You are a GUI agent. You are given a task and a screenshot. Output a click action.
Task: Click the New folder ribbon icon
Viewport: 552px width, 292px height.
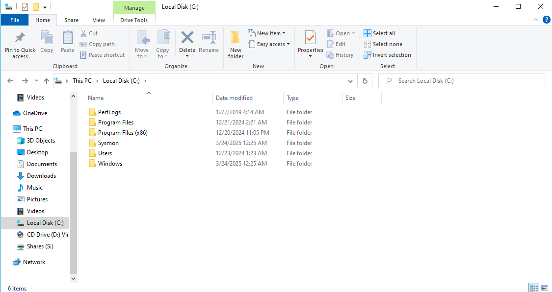(236, 38)
